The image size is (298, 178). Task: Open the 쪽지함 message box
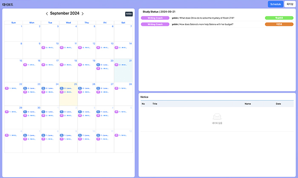tap(290, 4)
